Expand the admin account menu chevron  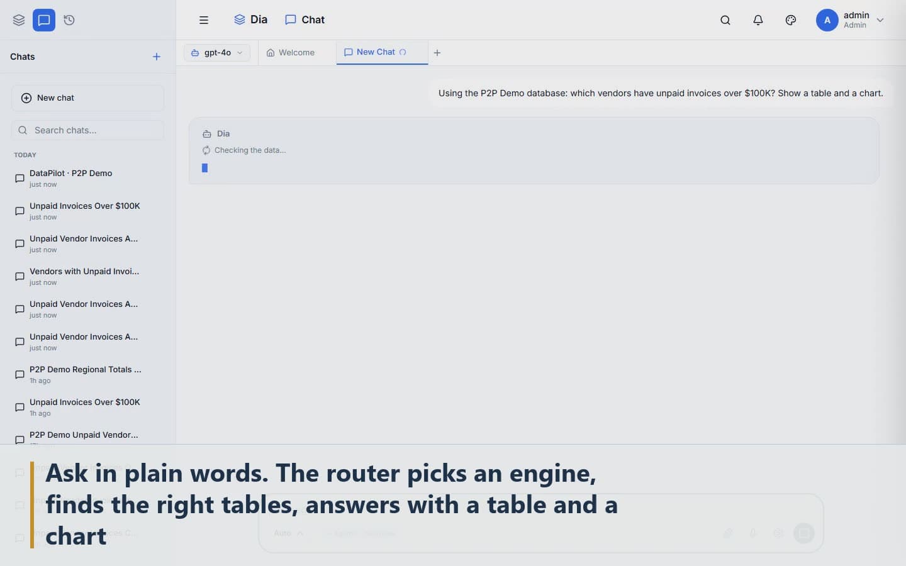pos(880,20)
